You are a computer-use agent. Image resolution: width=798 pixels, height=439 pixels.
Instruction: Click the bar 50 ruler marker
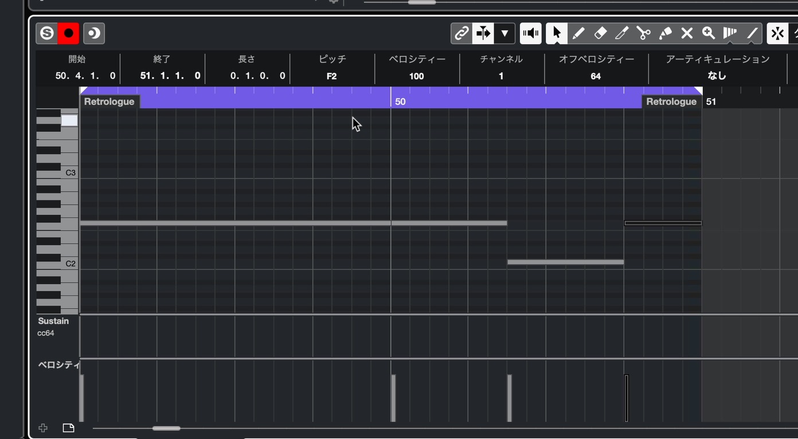[400, 101]
